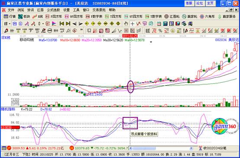Click the 2011.02.25 date marker
This screenshot has height=158, width=240.
pos(130,36)
